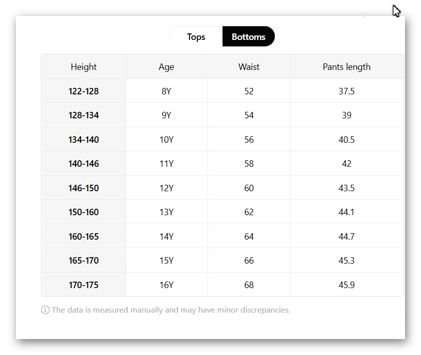
Task: Click the Waist column header
Action: pos(249,67)
